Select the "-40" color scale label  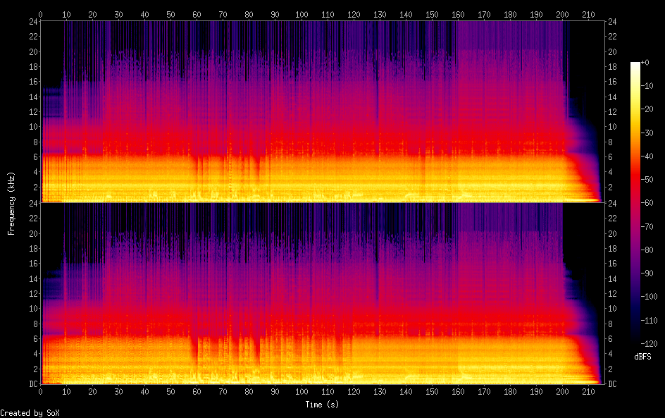[x=647, y=156]
